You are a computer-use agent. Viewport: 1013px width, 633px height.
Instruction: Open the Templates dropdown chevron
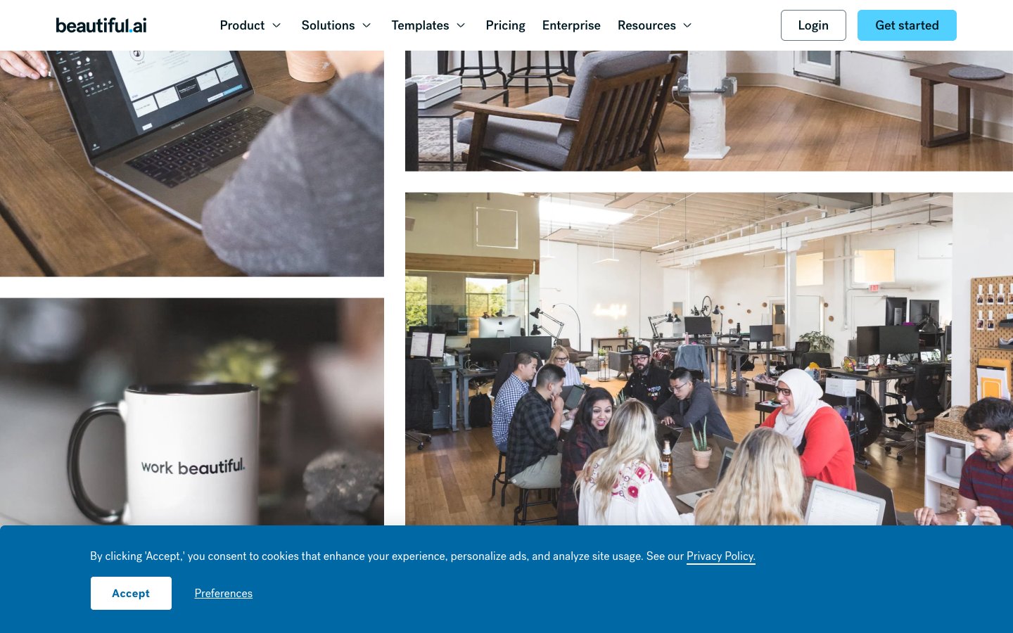(461, 25)
